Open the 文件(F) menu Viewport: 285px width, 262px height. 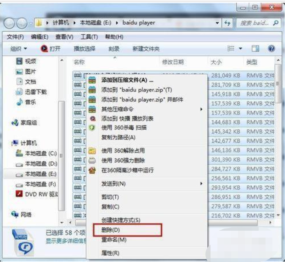[15, 37]
